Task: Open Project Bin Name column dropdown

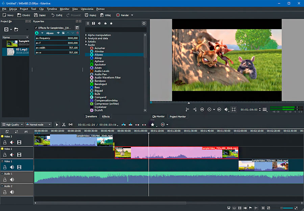Action: point(27,37)
